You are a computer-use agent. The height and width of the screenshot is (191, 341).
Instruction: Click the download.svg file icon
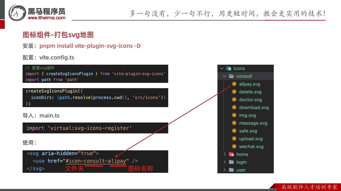pos(234,108)
